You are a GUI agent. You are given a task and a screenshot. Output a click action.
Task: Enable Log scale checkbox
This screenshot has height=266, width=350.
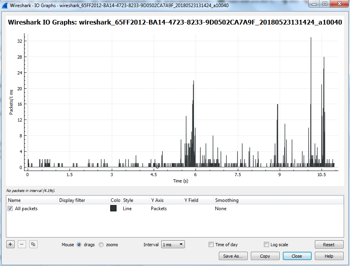266,245
